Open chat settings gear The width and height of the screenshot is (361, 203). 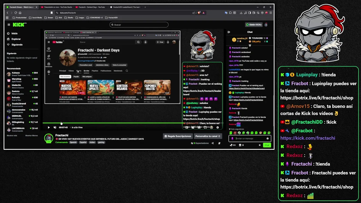pyautogui.click(x=260, y=145)
